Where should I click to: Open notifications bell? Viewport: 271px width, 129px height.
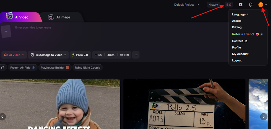tap(251, 5)
